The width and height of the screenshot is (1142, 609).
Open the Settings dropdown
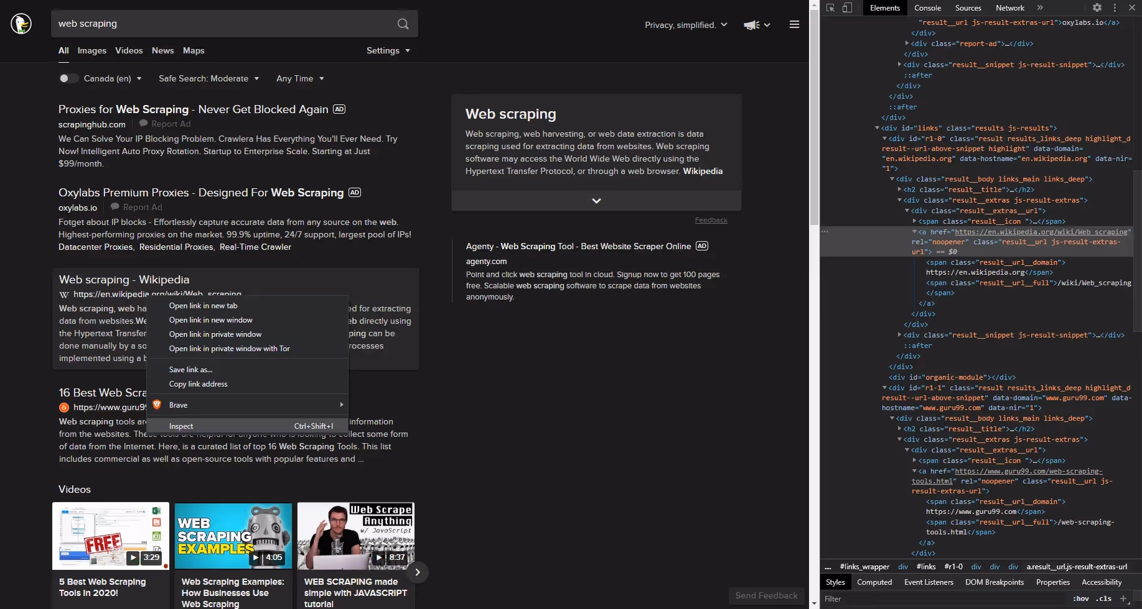tap(388, 50)
